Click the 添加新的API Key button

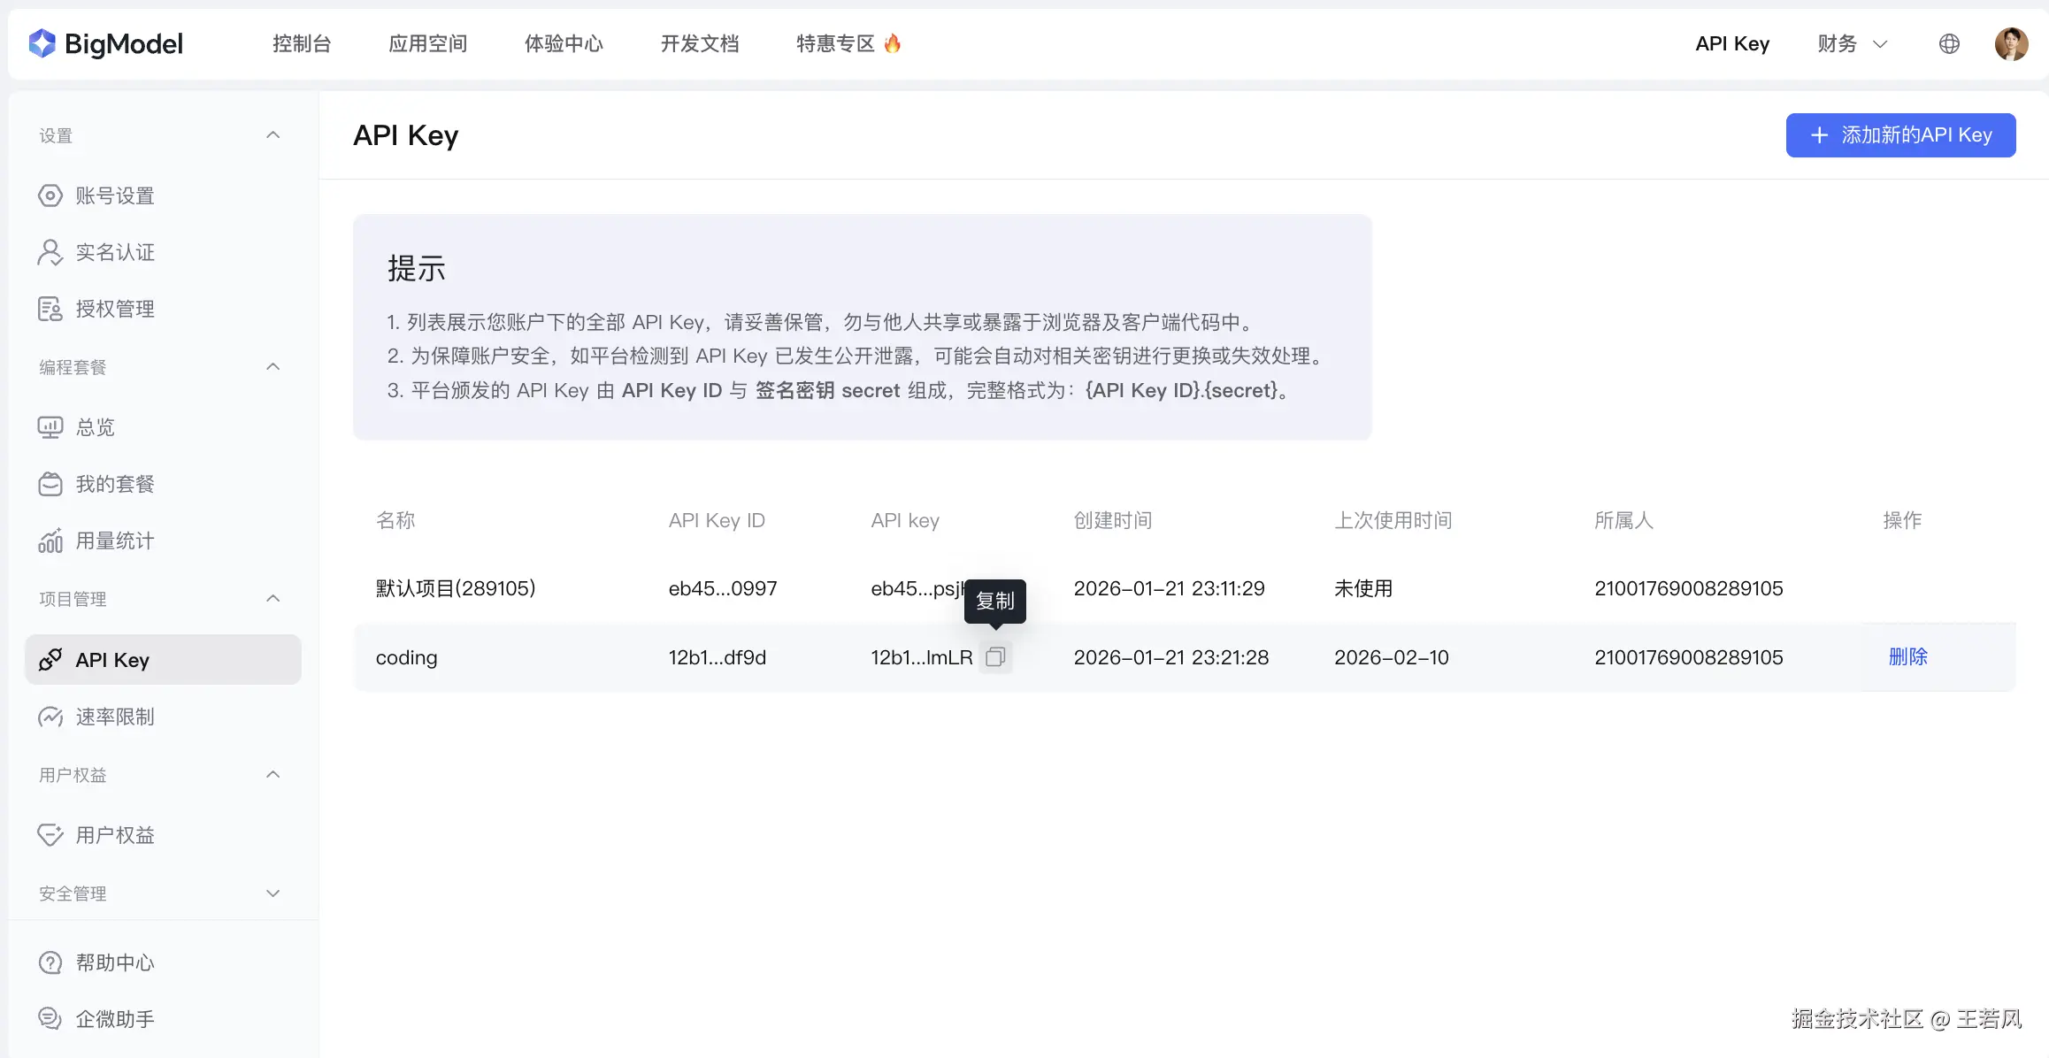pos(1900,135)
